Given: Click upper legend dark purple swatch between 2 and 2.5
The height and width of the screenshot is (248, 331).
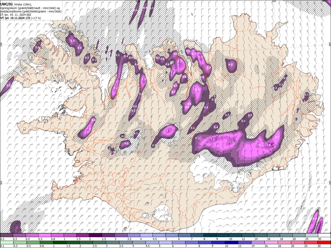Looking at the screenshot, I should (95, 235).
